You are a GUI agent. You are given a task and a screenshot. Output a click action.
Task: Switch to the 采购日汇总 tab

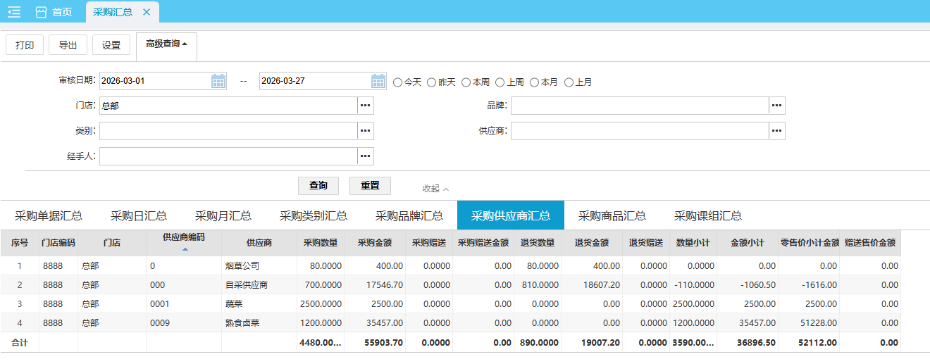click(138, 215)
